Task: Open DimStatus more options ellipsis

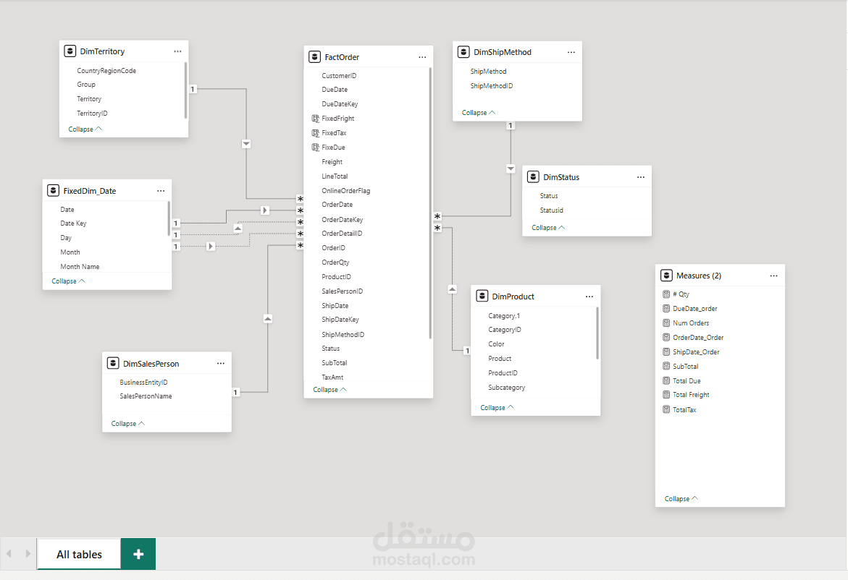Action: pyautogui.click(x=641, y=176)
